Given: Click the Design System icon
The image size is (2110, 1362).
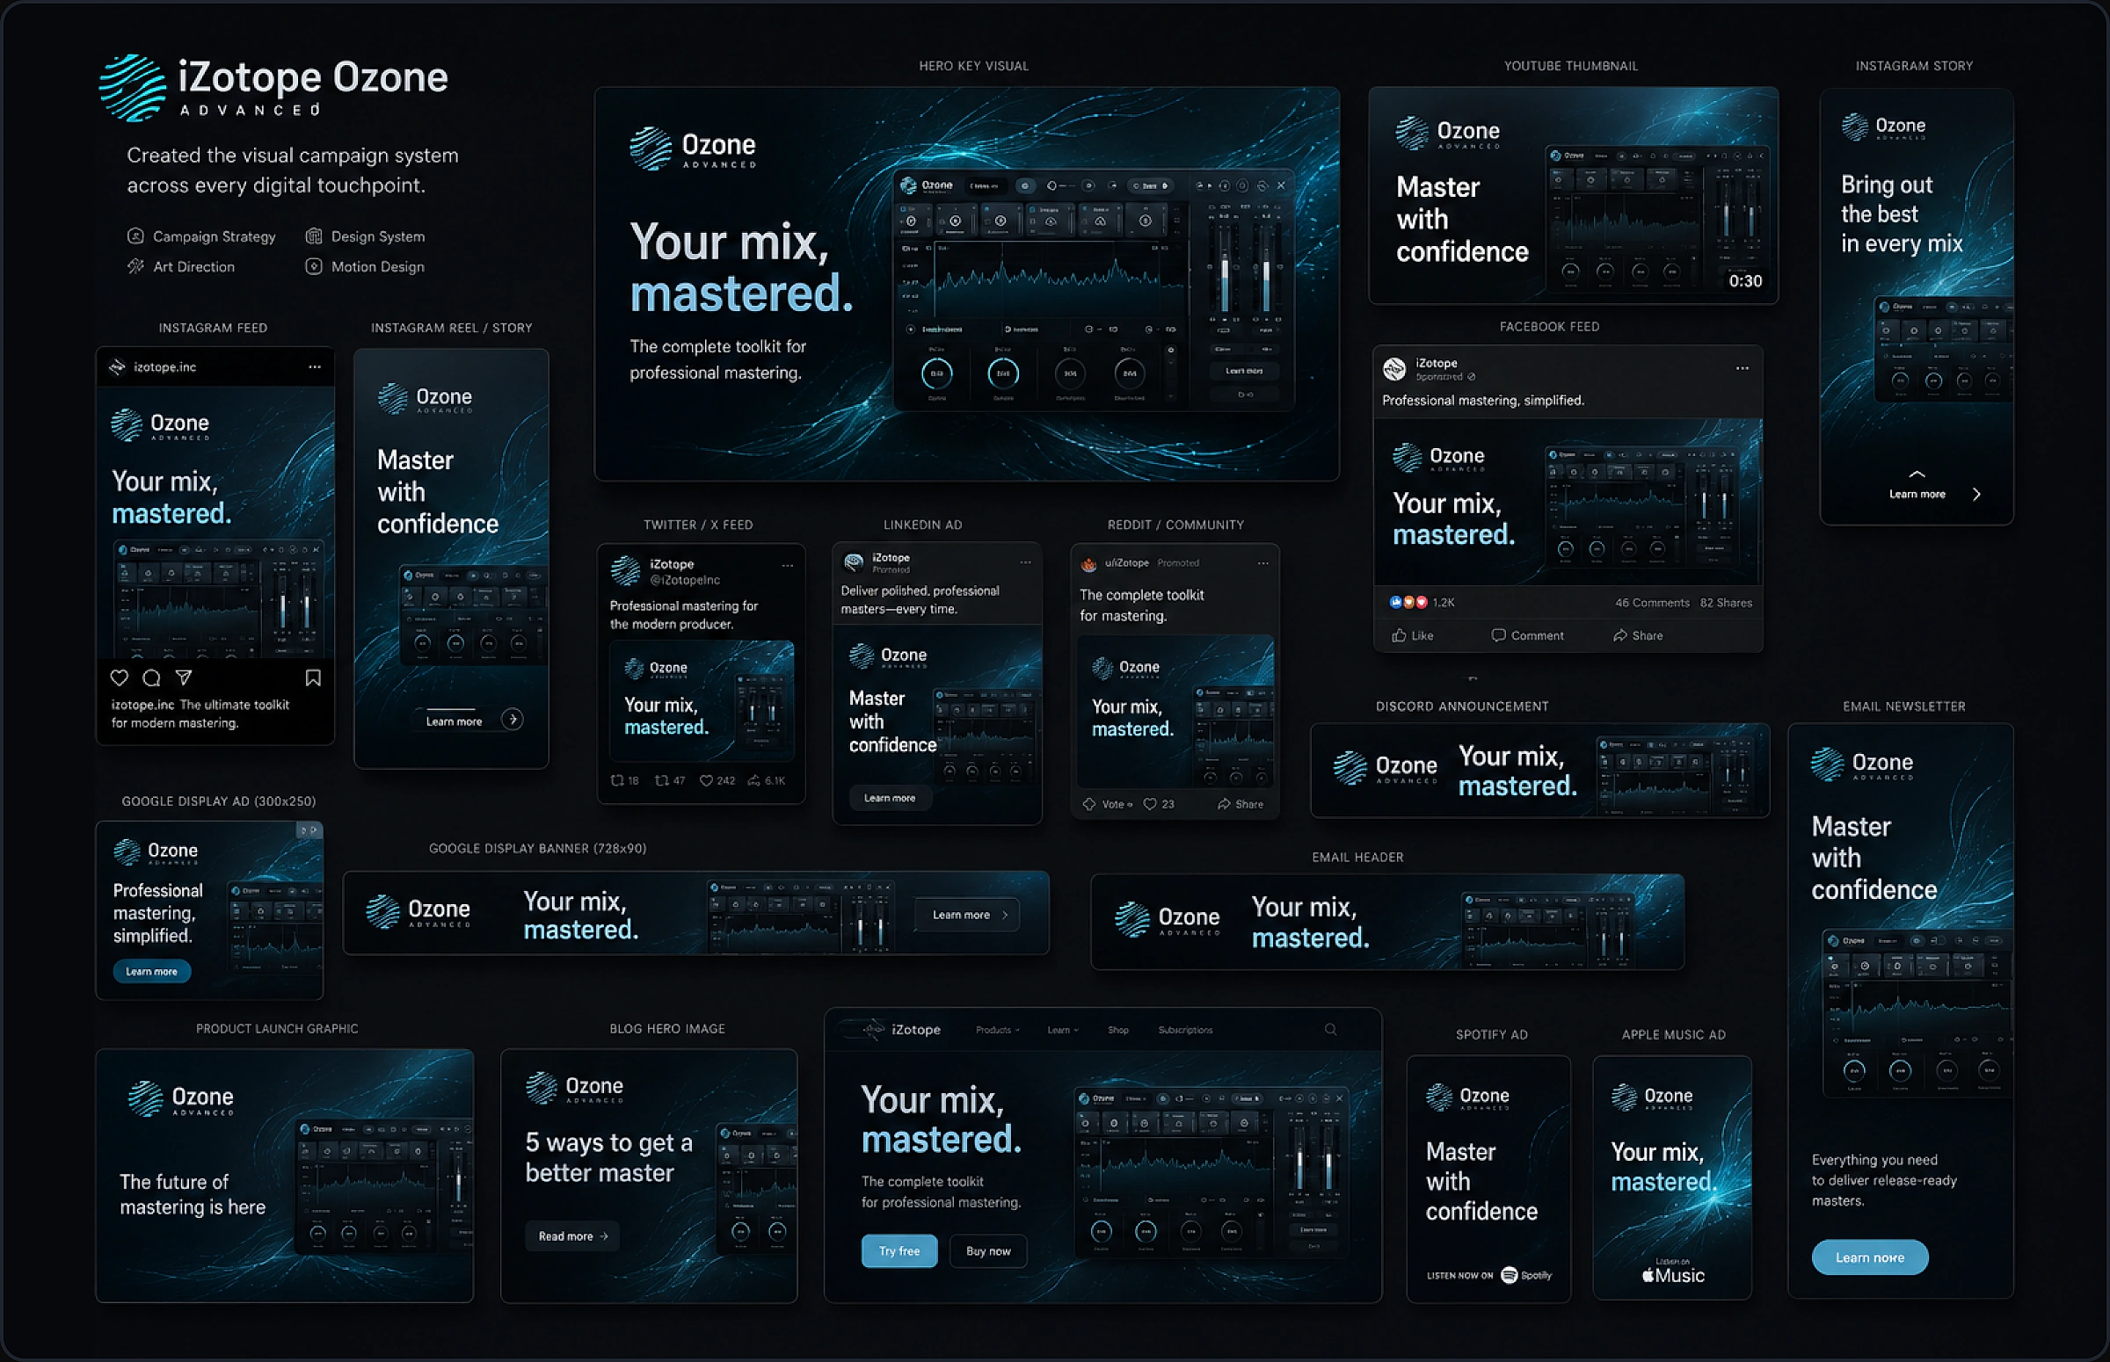Looking at the screenshot, I should [313, 236].
